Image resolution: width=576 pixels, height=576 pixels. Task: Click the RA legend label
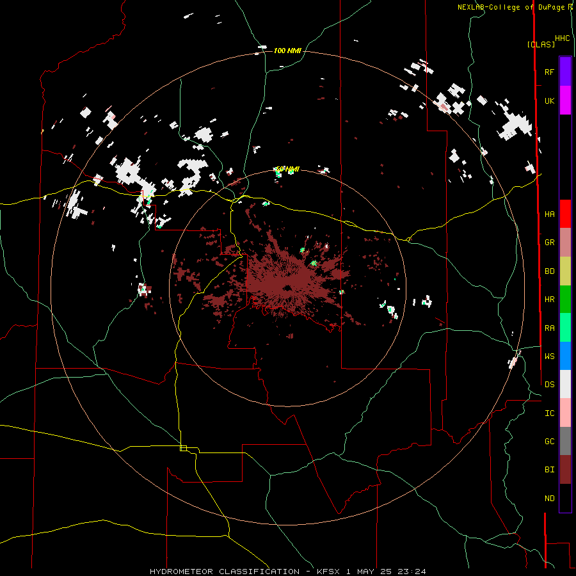549,328
